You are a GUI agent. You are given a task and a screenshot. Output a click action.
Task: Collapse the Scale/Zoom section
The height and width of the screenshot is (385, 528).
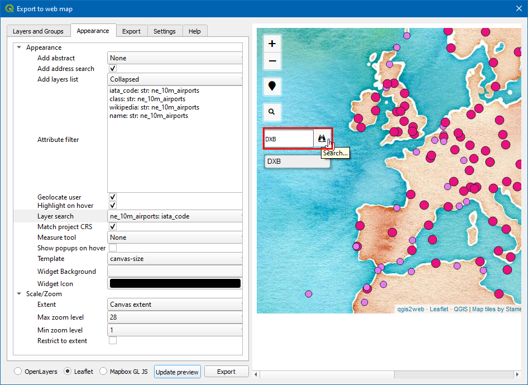pos(20,294)
